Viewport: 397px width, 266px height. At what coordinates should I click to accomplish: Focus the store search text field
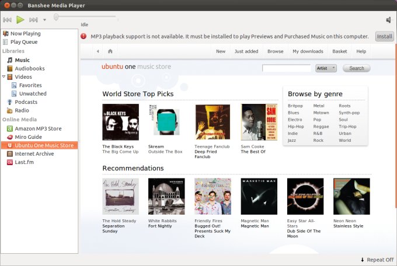[x=287, y=68]
